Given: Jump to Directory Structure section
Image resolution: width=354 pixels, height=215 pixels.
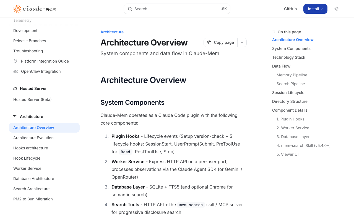Looking at the screenshot, I should pos(290,101).
